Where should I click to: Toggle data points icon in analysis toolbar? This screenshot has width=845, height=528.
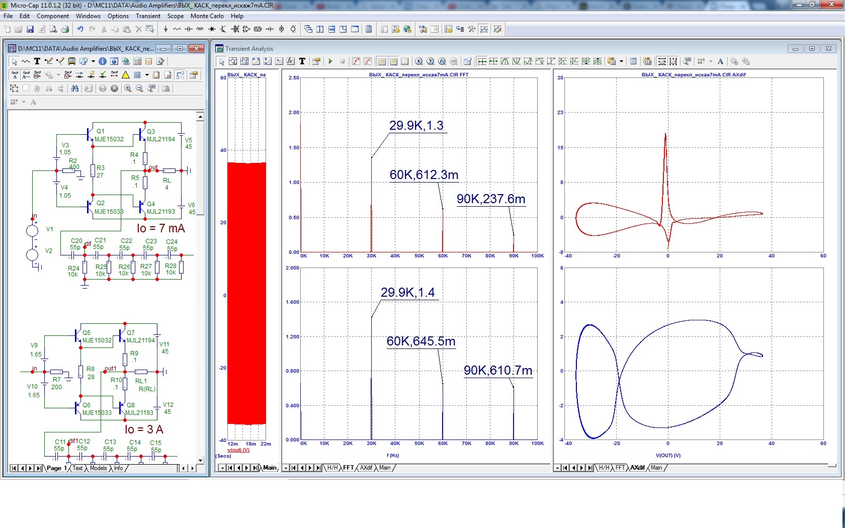(x=356, y=61)
